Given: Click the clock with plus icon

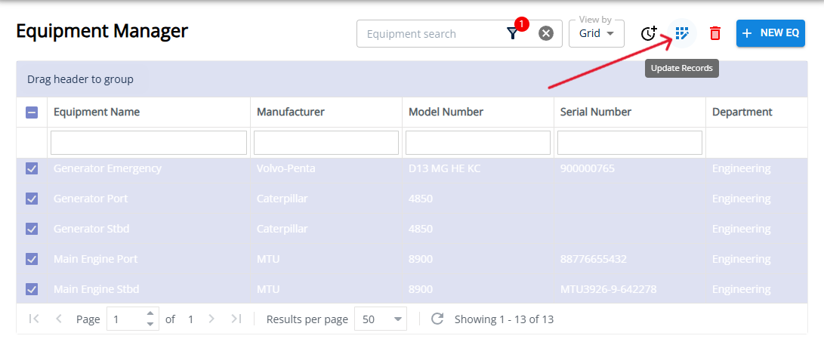Looking at the screenshot, I should pyautogui.click(x=648, y=33).
